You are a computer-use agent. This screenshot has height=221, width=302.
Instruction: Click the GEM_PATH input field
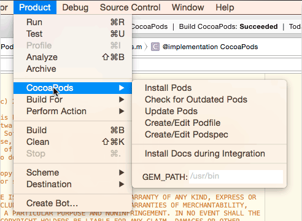tap(236, 177)
